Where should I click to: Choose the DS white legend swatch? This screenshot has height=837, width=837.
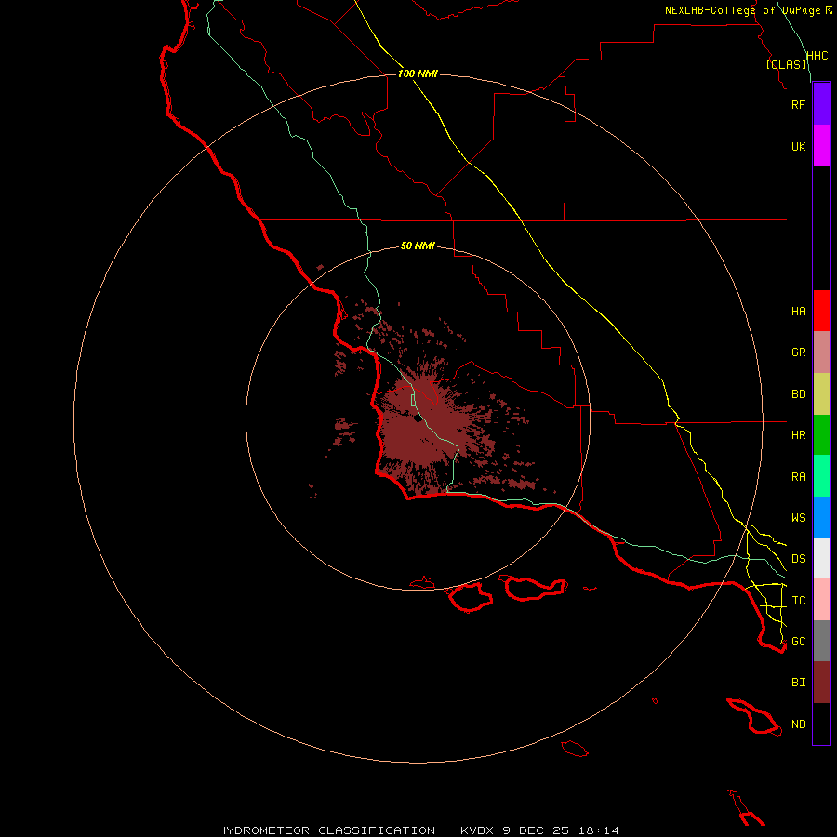(821, 558)
